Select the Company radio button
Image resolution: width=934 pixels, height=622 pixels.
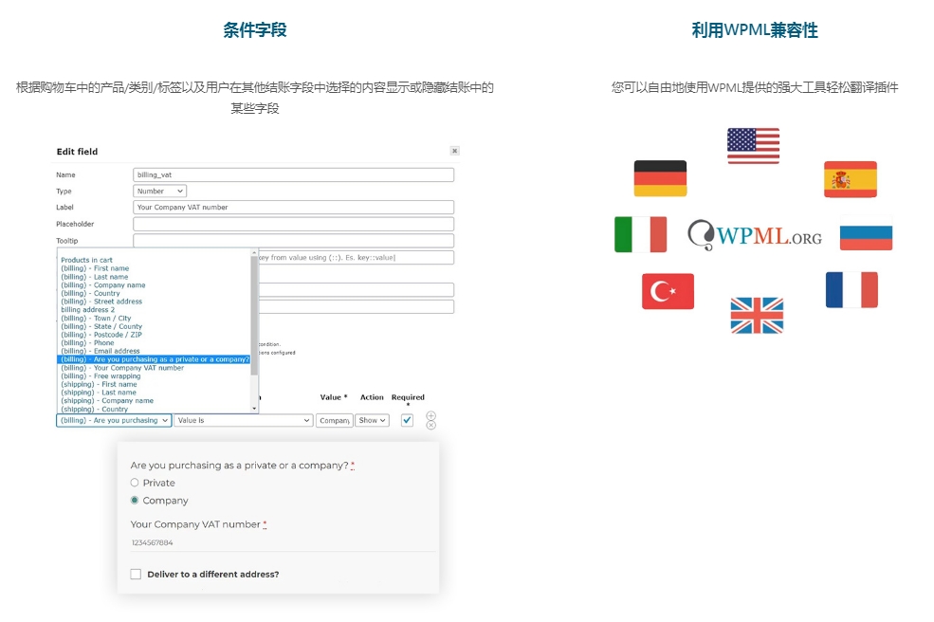(134, 500)
